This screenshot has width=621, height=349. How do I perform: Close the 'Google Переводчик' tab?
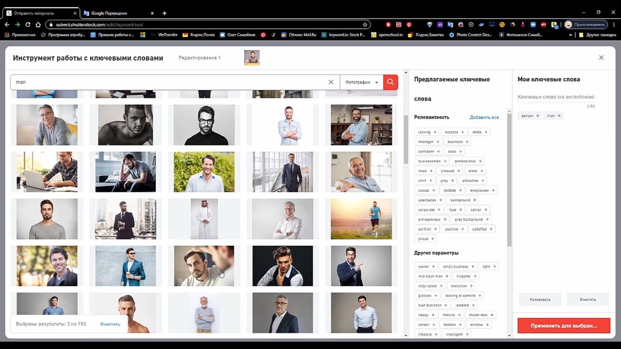coord(153,13)
